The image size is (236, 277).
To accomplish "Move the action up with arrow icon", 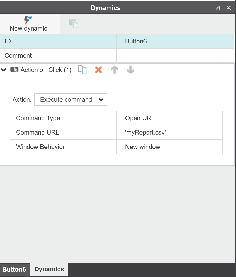I will coord(115,70).
